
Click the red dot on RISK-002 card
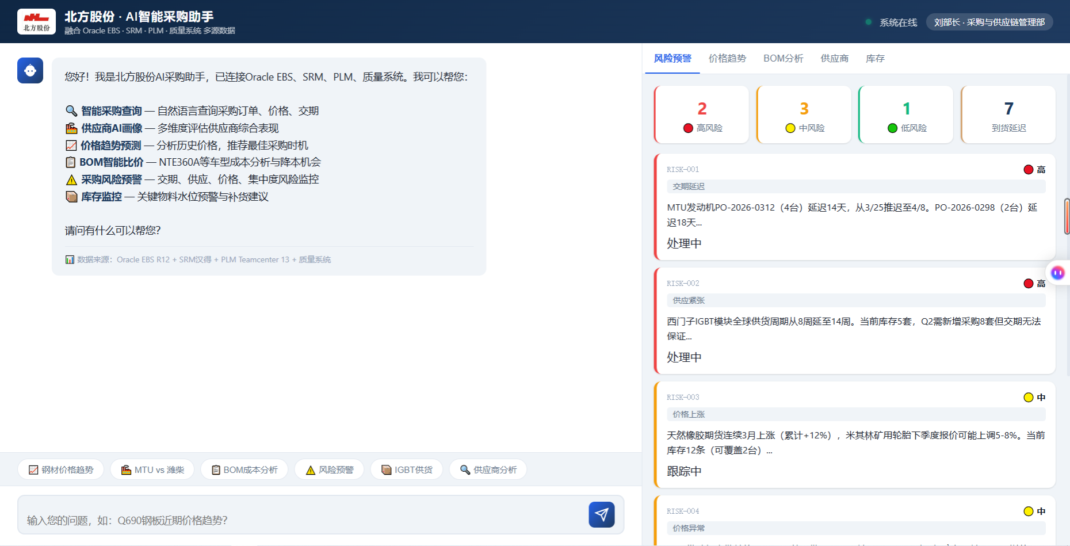point(1029,283)
